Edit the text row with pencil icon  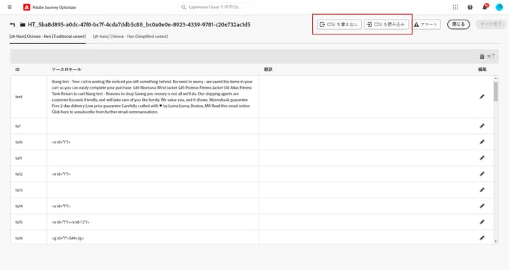(x=482, y=97)
